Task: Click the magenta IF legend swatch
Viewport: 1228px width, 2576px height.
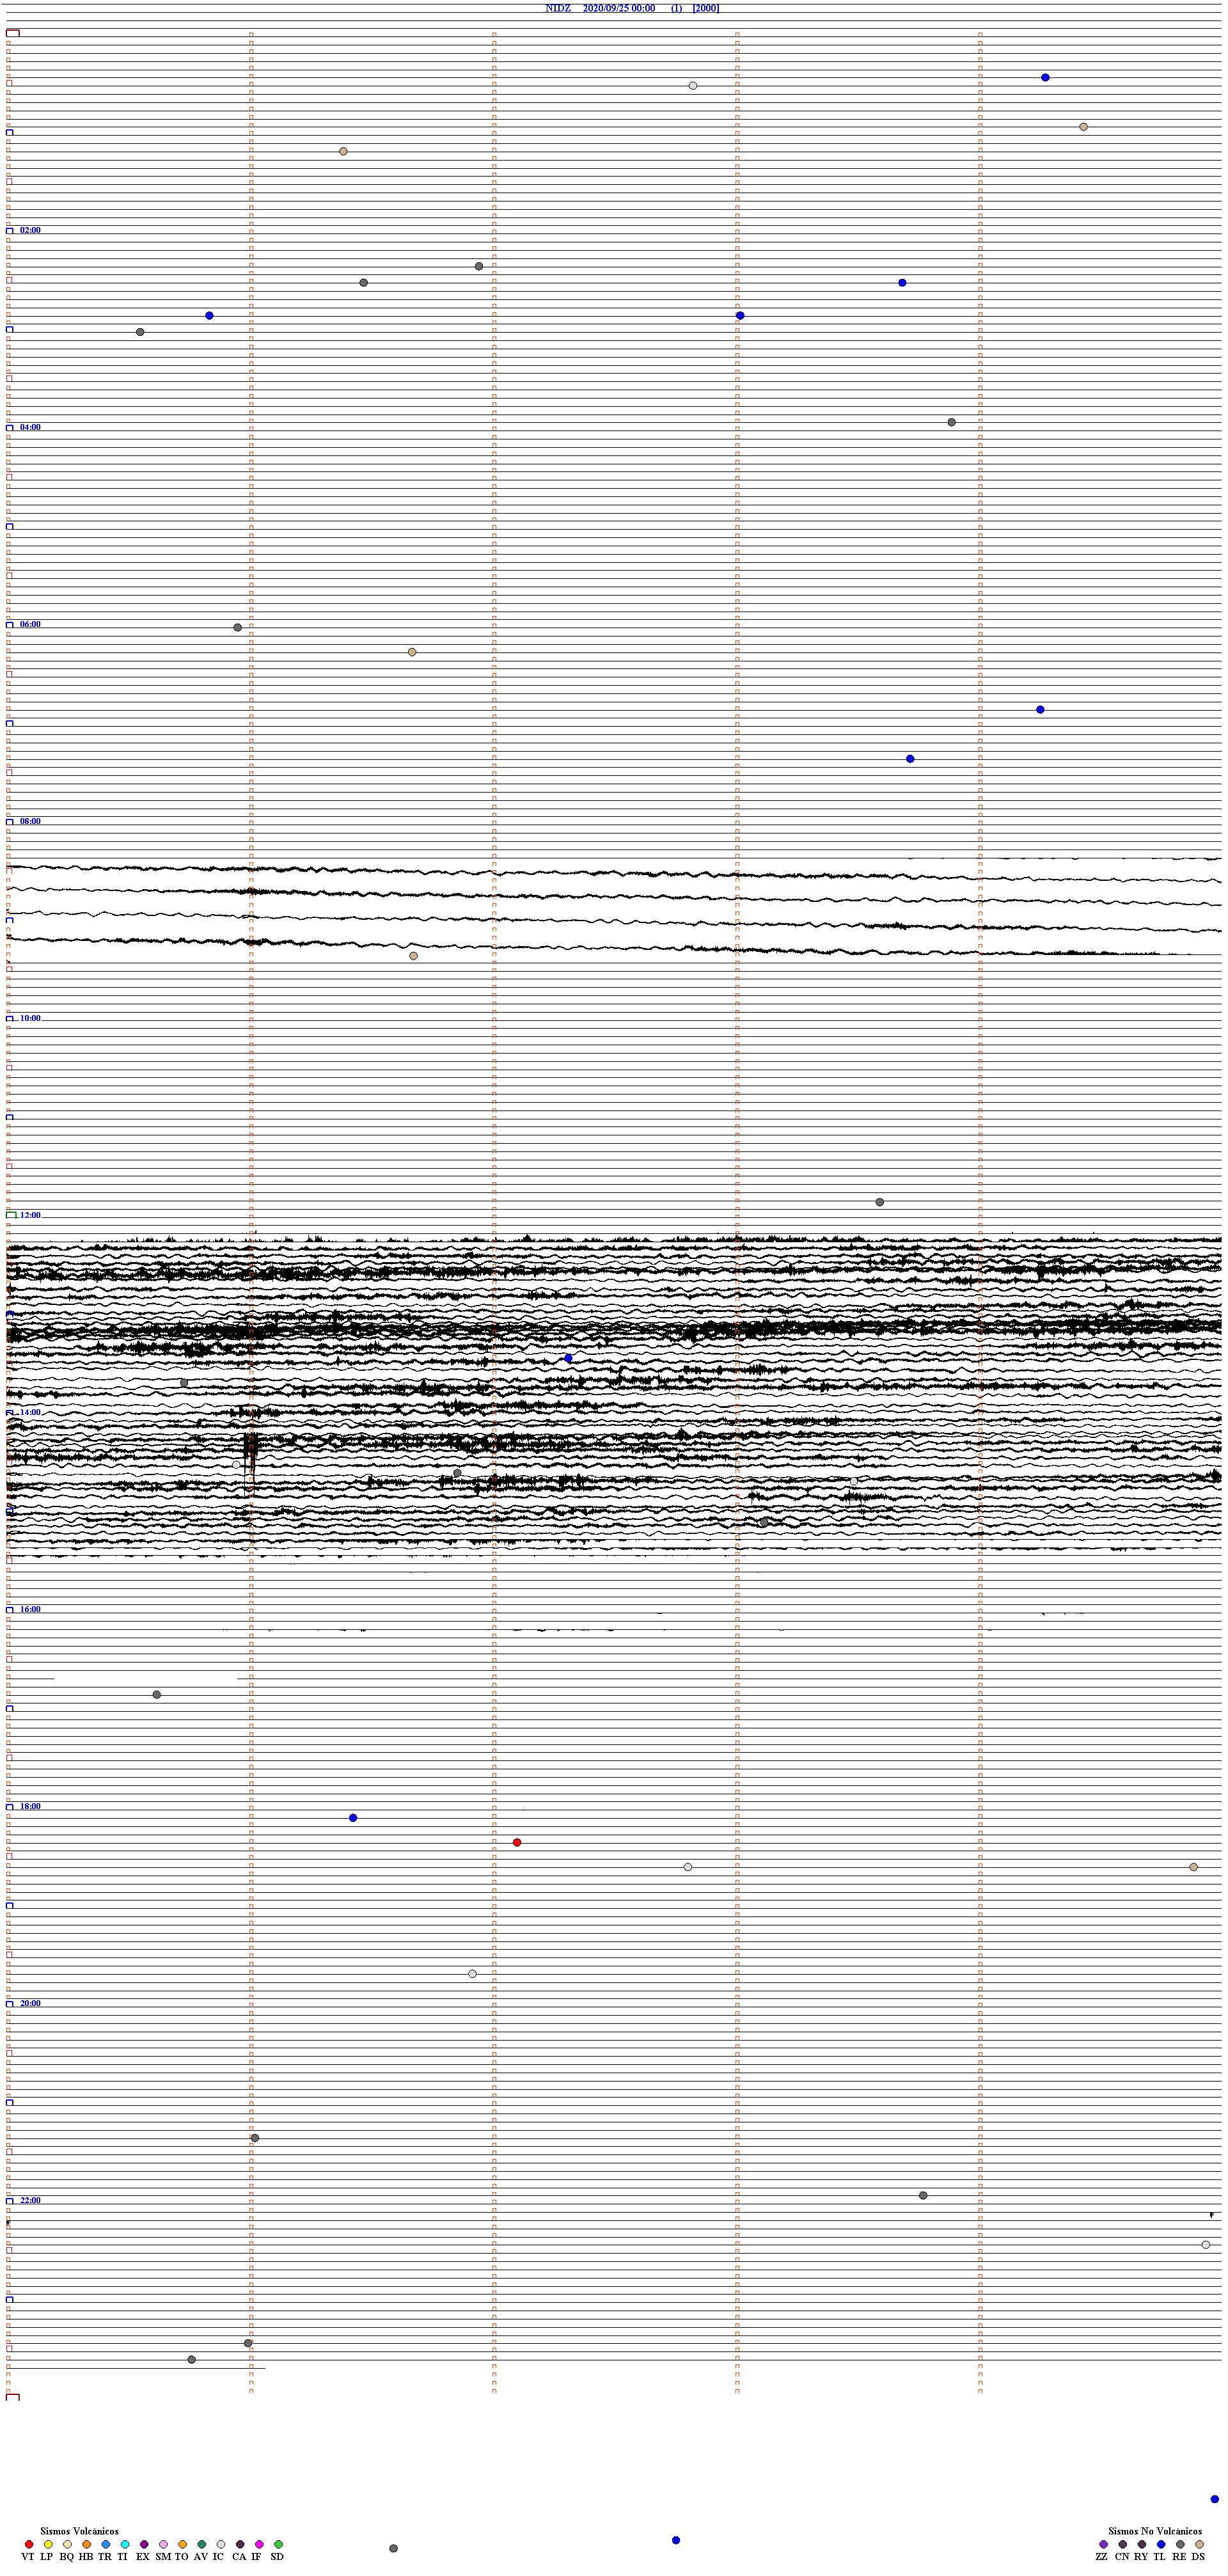Action: pyautogui.click(x=259, y=2544)
